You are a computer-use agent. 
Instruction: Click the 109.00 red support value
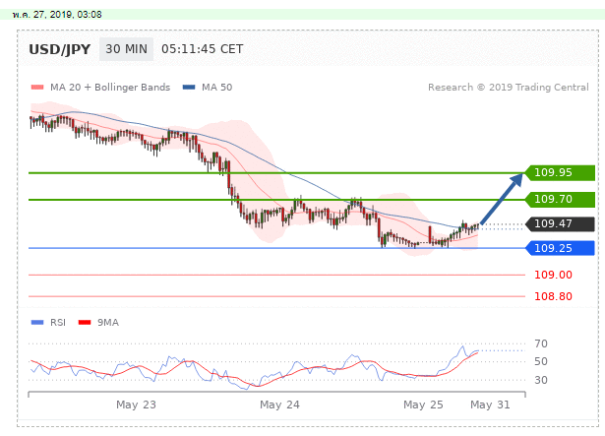[553, 275]
